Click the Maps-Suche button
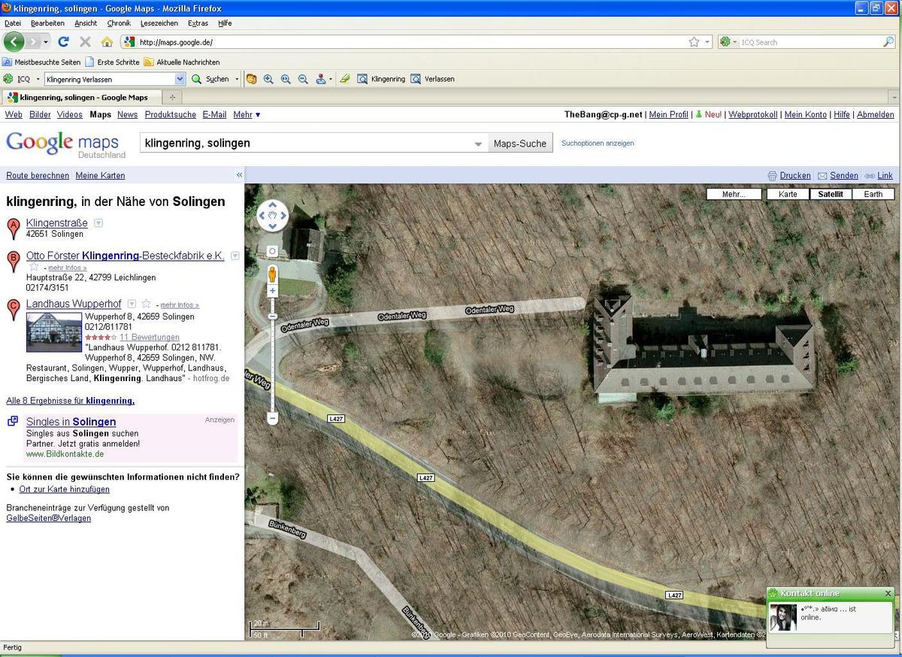 pyautogui.click(x=520, y=144)
